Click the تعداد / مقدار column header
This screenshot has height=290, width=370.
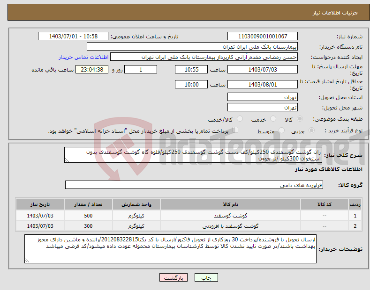click(88, 204)
